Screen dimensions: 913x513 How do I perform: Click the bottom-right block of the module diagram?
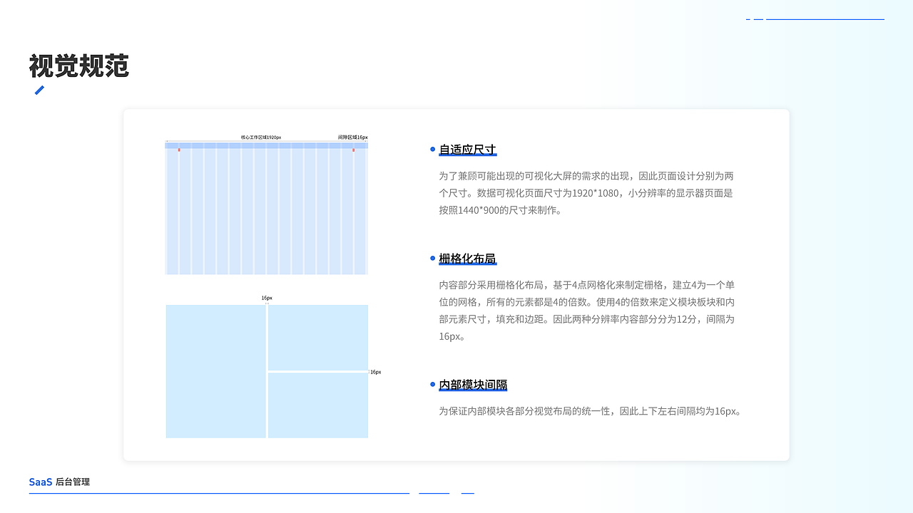tap(318, 405)
